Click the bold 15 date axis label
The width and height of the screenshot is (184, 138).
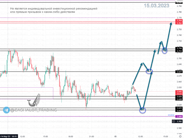pos(115,137)
